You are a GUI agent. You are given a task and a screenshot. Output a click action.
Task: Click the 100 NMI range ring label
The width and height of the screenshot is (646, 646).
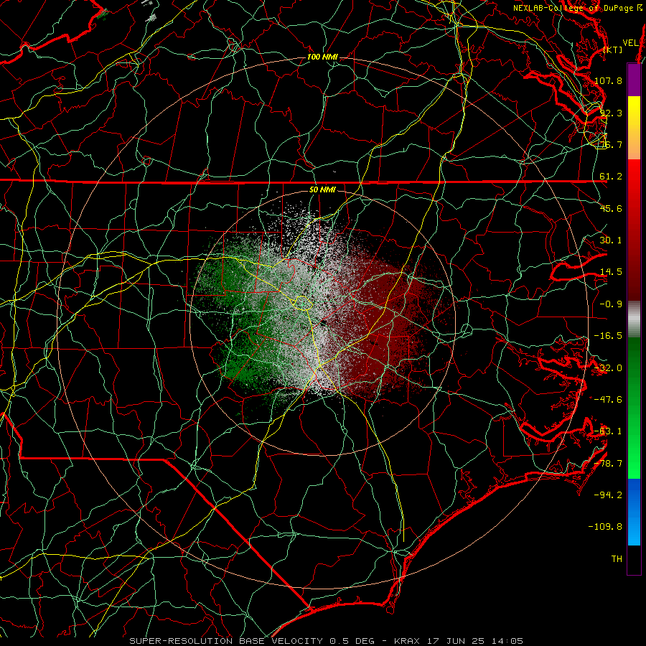[x=322, y=57]
